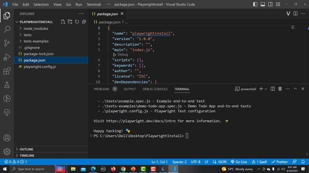Toggle the primary side bar layout icon
Viewport: 309px width, 173px height.
pos(255,4)
